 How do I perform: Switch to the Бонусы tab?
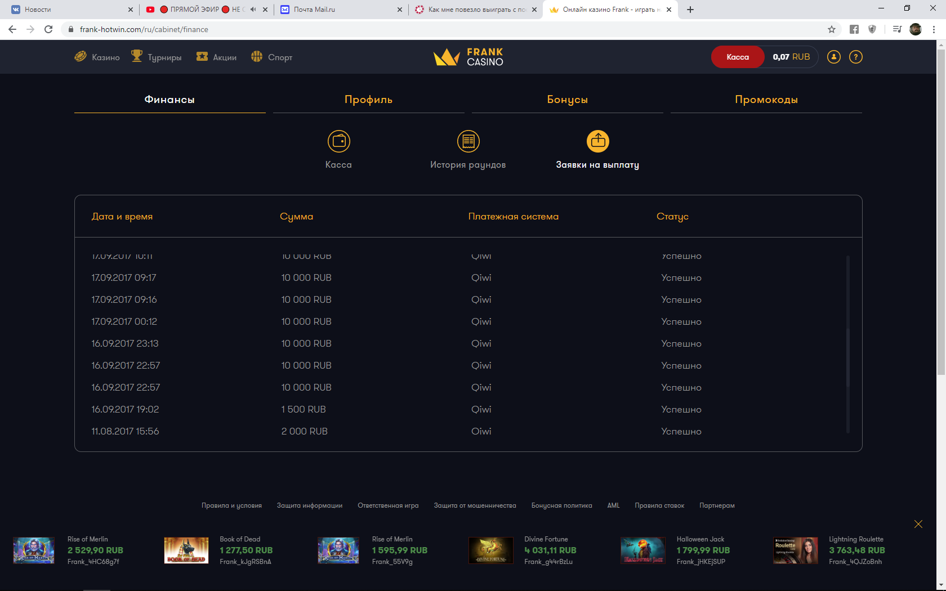pos(567,100)
